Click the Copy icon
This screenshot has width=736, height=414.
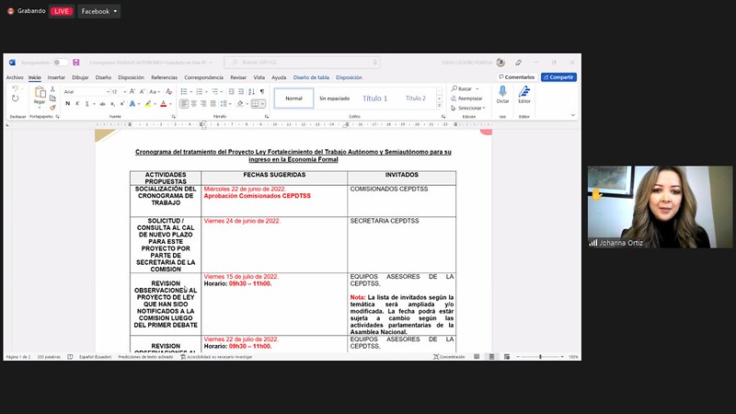52,98
